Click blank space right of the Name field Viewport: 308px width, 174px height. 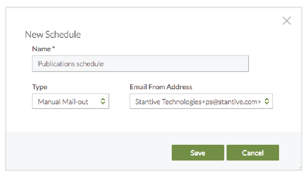click(x=274, y=64)
